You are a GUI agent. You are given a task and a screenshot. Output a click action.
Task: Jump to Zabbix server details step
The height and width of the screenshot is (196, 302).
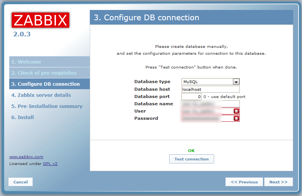41,95
